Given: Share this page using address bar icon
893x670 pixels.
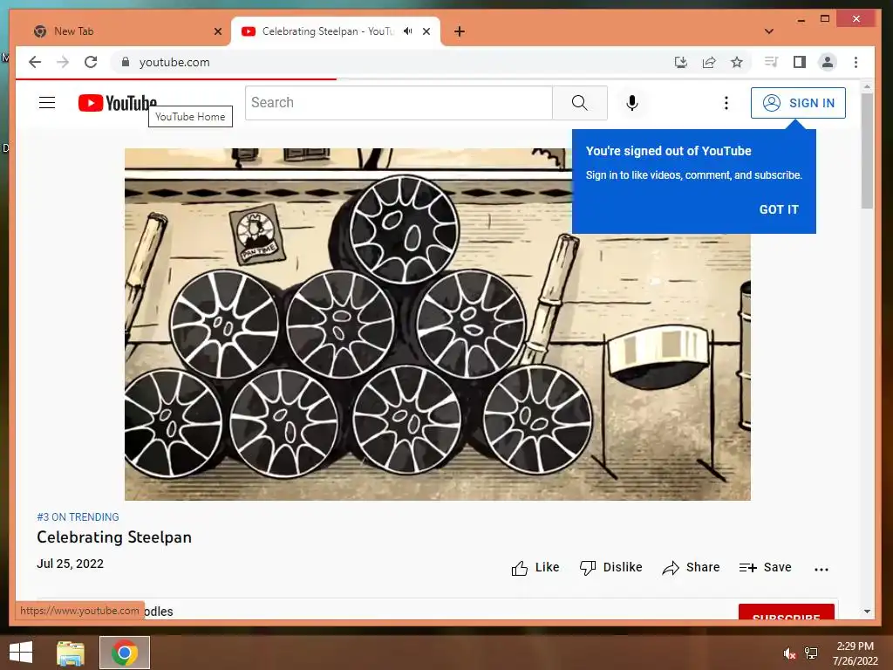Looking at the screenshot, I should tap(709, 62).
